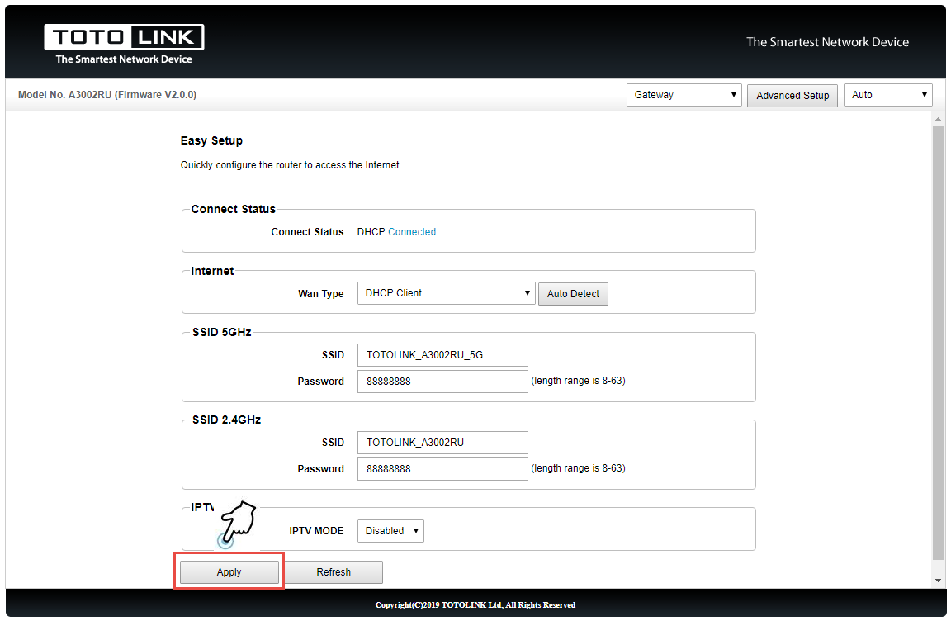Click the scrollbar down arrow
Screen dimensions: 951x621
click(939, 581)
